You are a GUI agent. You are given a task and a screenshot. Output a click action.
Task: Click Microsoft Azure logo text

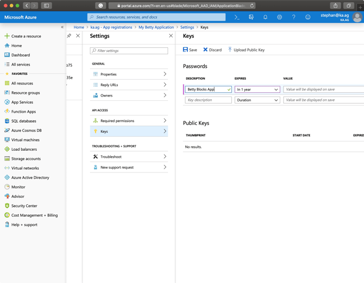click(21, 17)
